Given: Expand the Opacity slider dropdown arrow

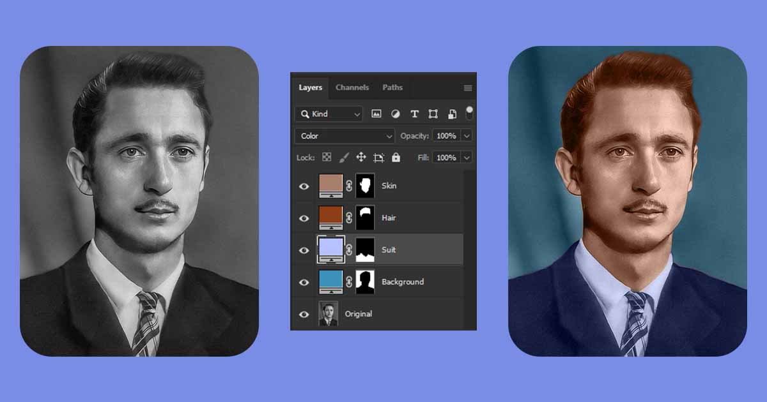Looking at the screenshot, I should pyautogui.click(x=467, y=136).
